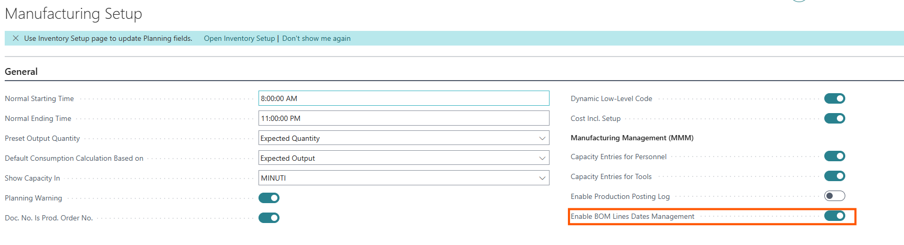Turn off Cost Incl. Setup toggle
The image size is (904, 245).
pyautogui.click(x=834, y=118)
